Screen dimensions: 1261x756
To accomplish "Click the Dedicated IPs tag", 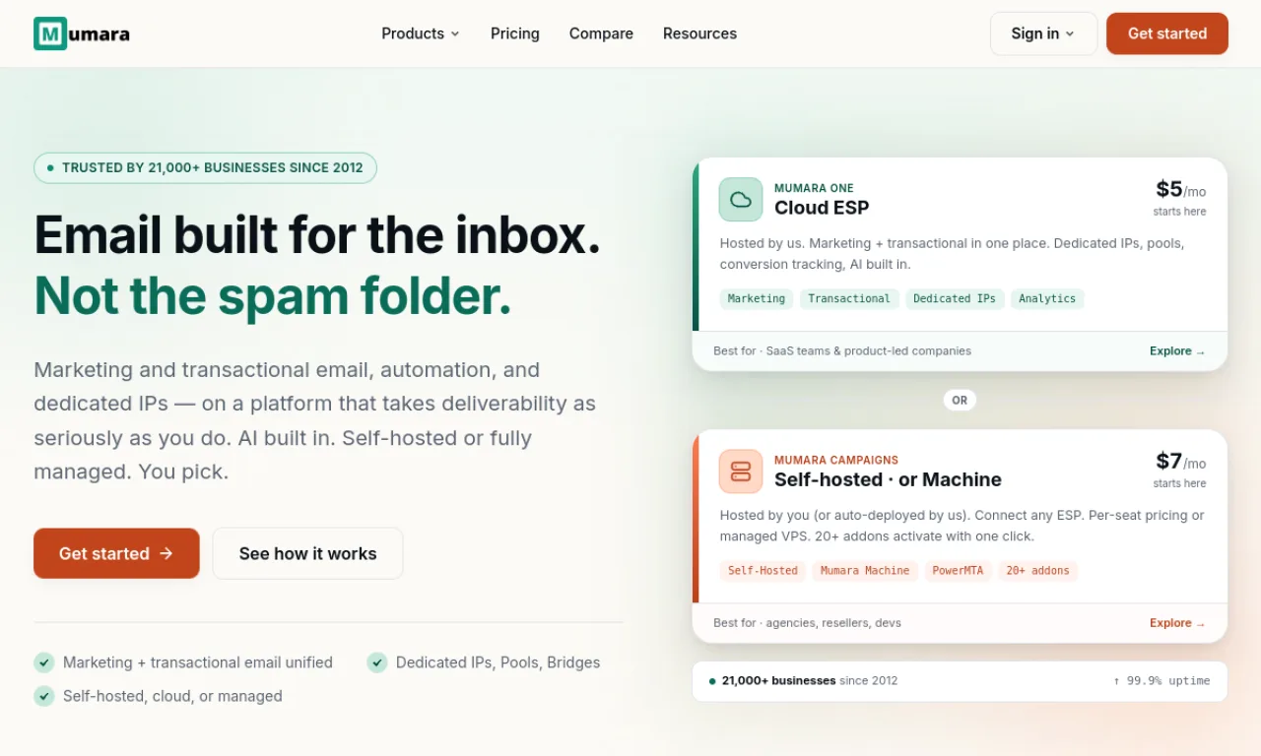I will click(955, 298).
